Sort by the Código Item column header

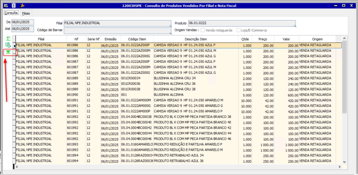coord(137,39)
